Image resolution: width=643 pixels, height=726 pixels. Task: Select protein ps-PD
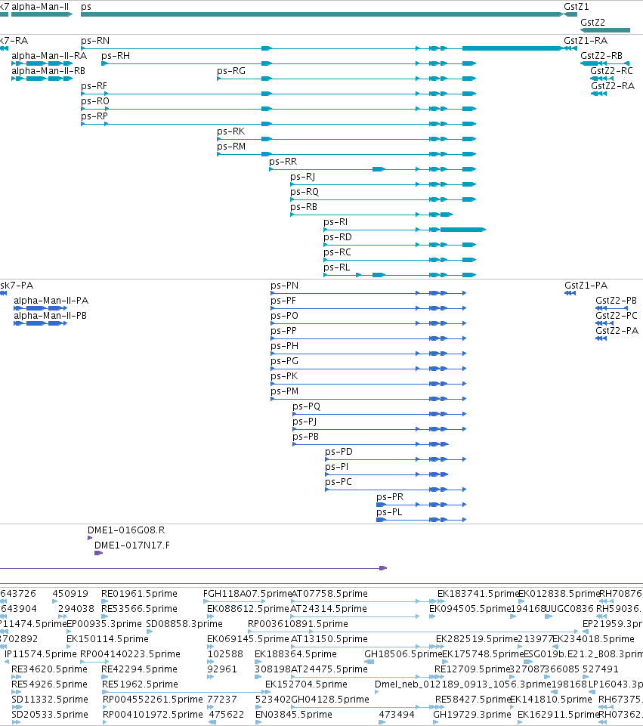339,452
